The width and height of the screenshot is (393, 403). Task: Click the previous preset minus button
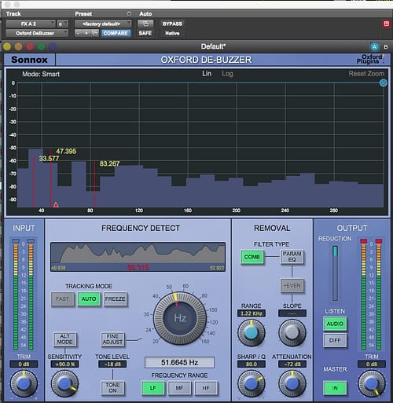tap(78, 33)
